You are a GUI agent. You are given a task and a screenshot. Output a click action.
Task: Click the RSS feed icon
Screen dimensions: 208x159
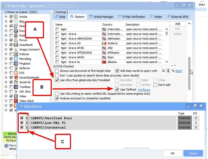[x=16, y=73]
